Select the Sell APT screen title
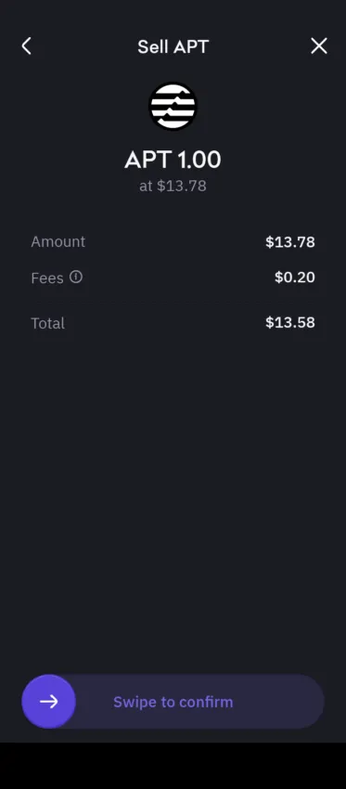This screenshot has width=346, height=789. (173, 46)
